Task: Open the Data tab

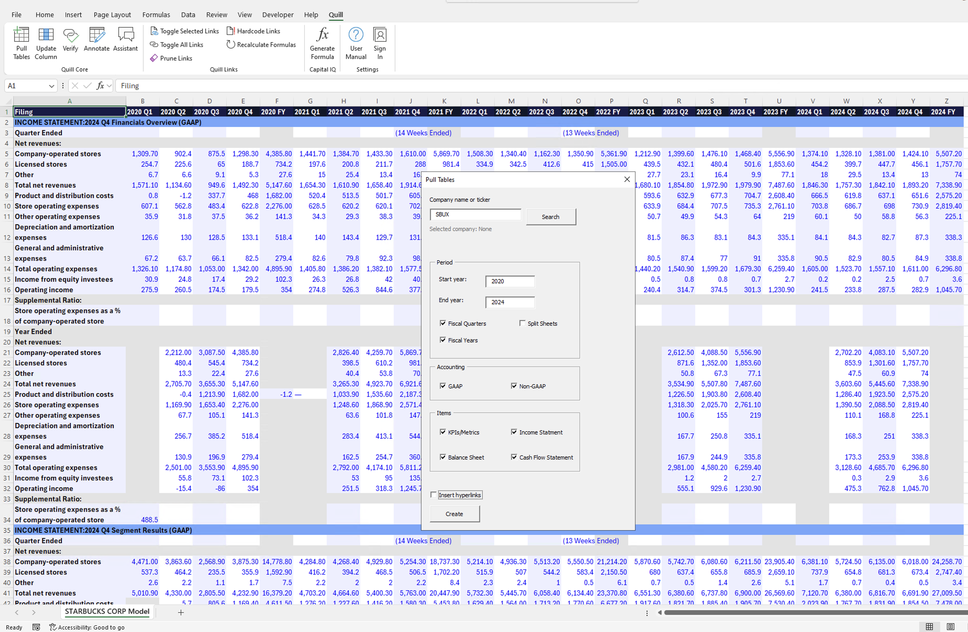Action: [188, 15]
